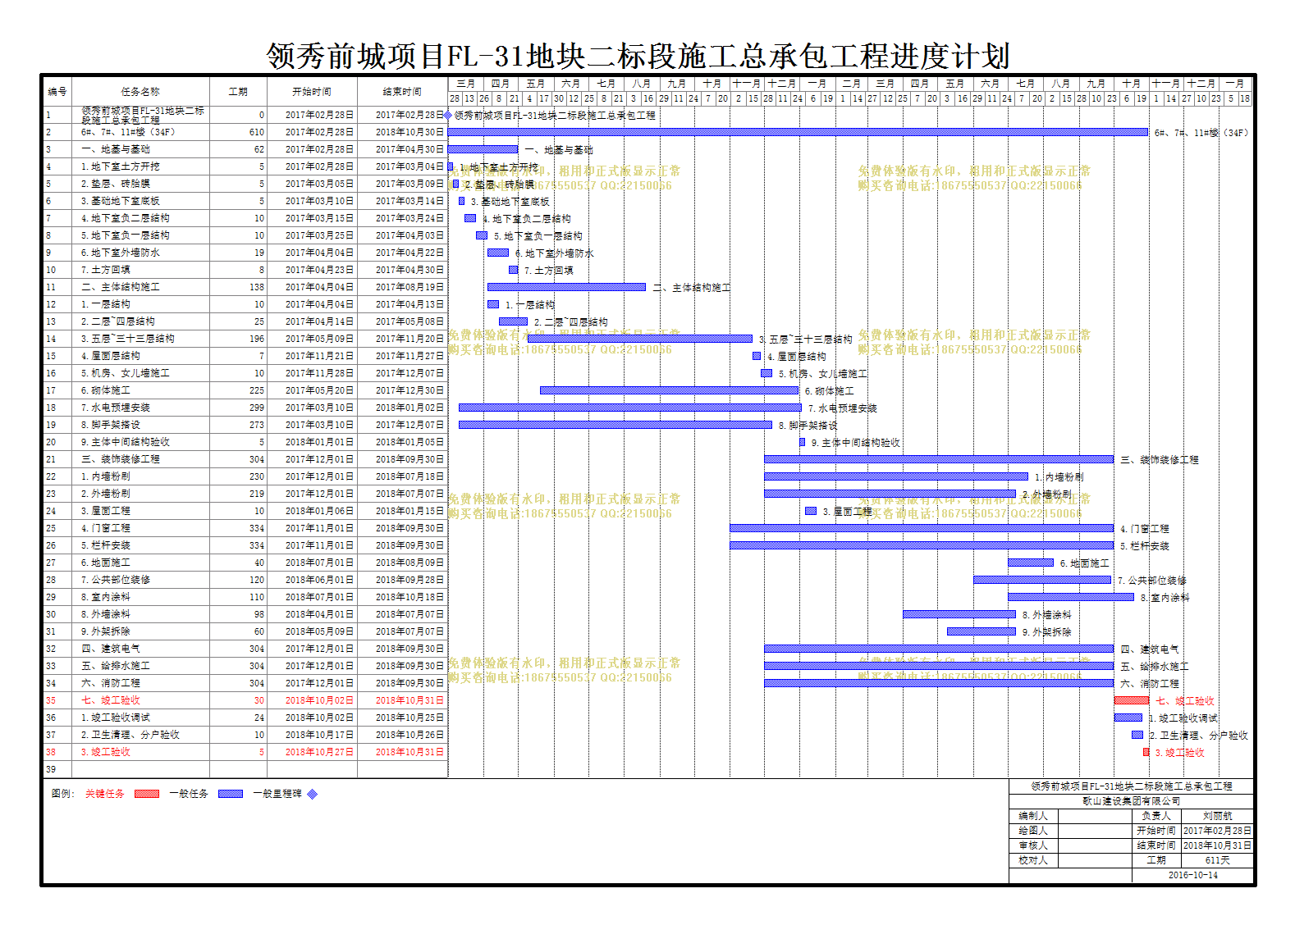Click duration cell 299 for 水电预埋安装
Viewport: 1295px width, 925px height.
[x=238, y=408]
